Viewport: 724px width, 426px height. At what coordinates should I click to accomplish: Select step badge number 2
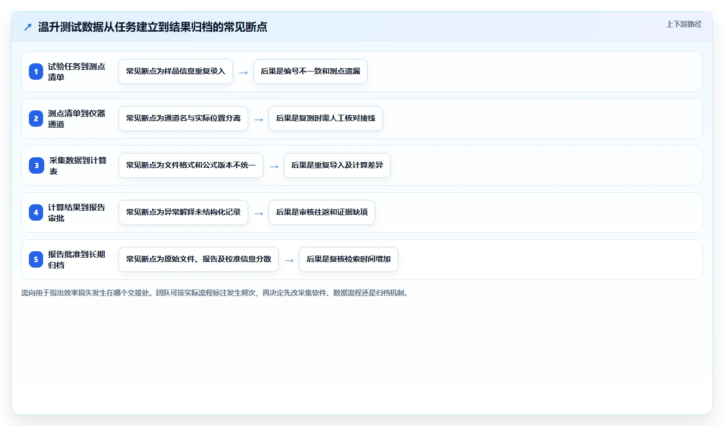pos(36,119)
